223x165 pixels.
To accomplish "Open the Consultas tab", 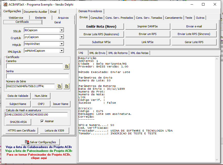I will 97,18.
